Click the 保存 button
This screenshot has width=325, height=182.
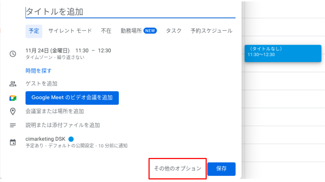[x=221, y=169]
